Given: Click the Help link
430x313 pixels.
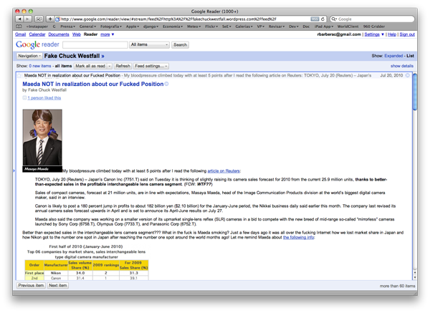Looking at the screenshot, I should (392, 34).
